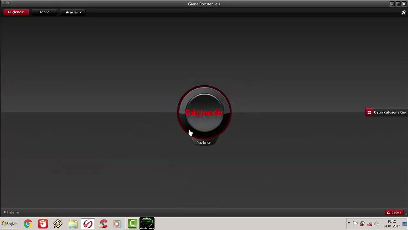Expand the Haberler news panel
408x230 pixels.
click(x=11, y=212)
